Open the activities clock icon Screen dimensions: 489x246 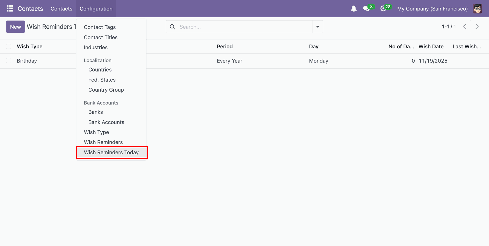383,9
